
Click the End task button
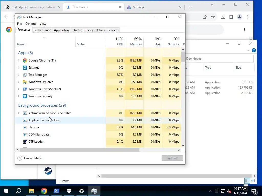point(172,158)
